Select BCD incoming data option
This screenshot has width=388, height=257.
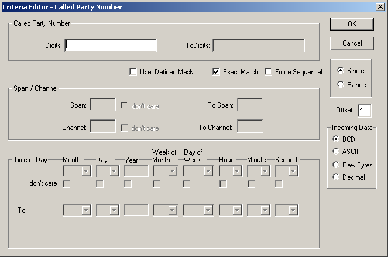pos(336,139)
